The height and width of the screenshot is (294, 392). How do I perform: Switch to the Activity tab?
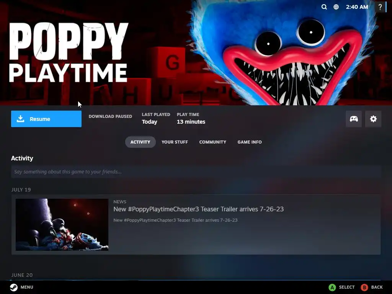pos(140,142)
